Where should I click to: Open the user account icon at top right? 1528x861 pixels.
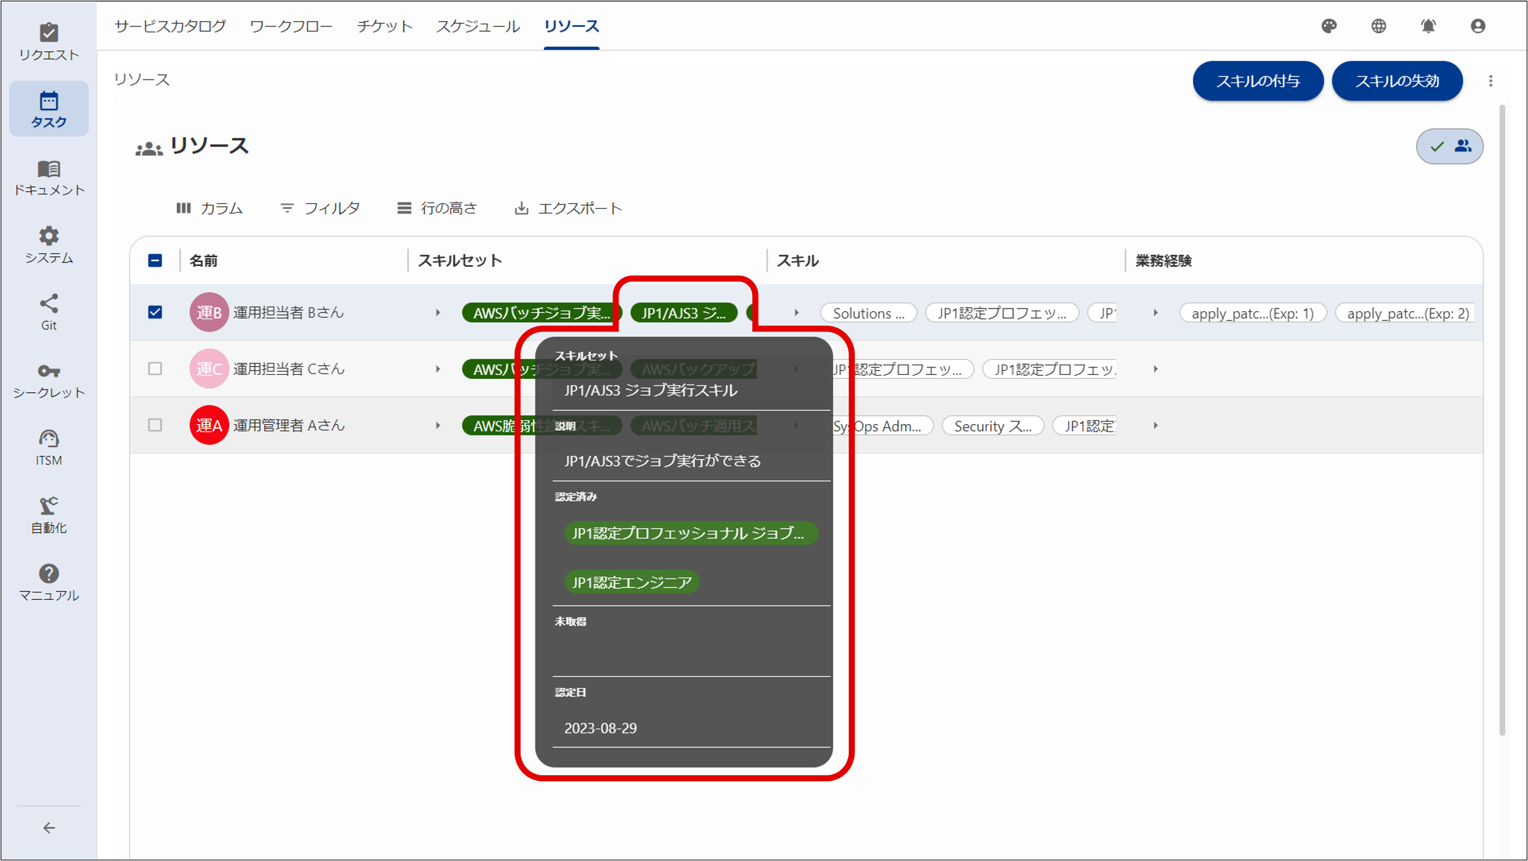1477,26
